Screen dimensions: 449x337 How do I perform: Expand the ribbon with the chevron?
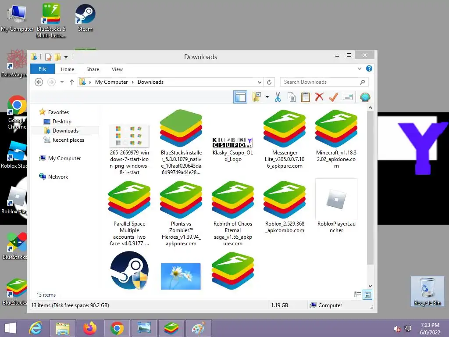(360, 68)
